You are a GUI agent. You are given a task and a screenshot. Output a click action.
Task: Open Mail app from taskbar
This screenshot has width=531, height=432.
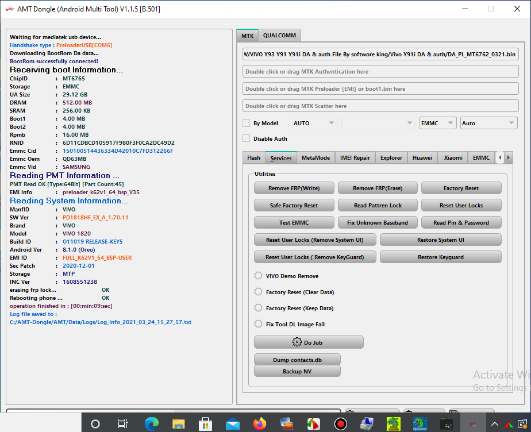pos(233,424)
